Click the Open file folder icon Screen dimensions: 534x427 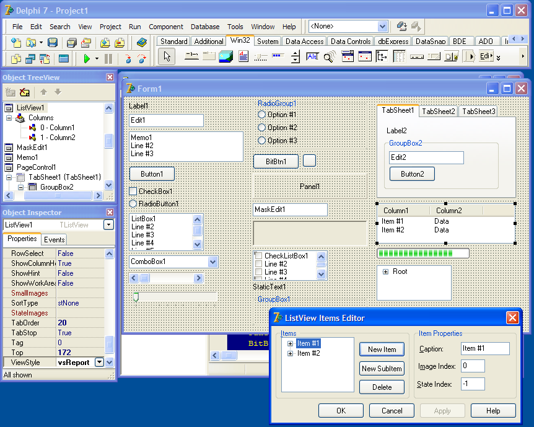[x=30, y=43]
